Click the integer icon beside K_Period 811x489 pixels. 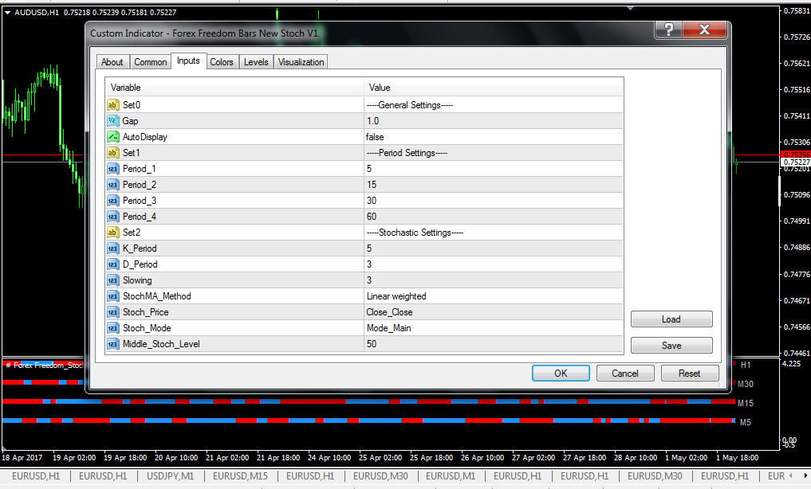click(x=112, y=249)
